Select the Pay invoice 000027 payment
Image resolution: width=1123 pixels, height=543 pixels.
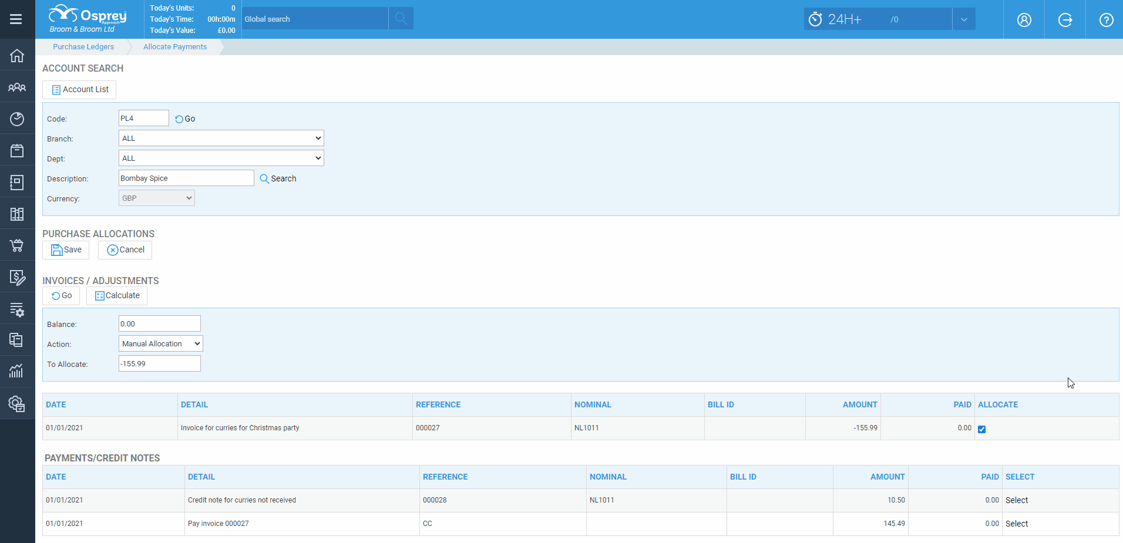point(1017,524)
